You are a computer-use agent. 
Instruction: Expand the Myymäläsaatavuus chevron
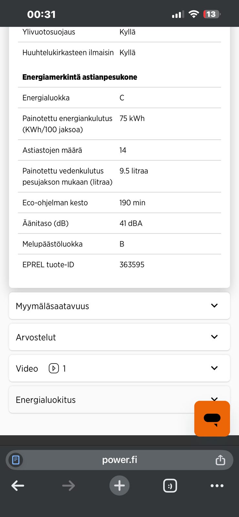click(214, 306)
